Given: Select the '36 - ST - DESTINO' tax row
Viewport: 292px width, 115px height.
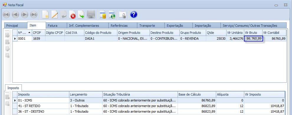Looking at the screenshot, I should (x=149, y=111).
